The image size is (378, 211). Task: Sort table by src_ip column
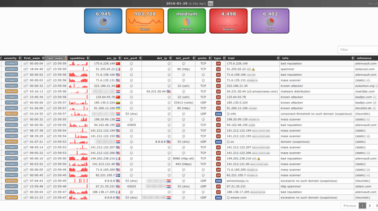click(x=105, y=58)
